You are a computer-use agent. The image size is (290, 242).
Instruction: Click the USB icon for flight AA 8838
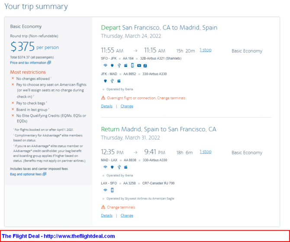pyautogui.click(x=119, y=167)
